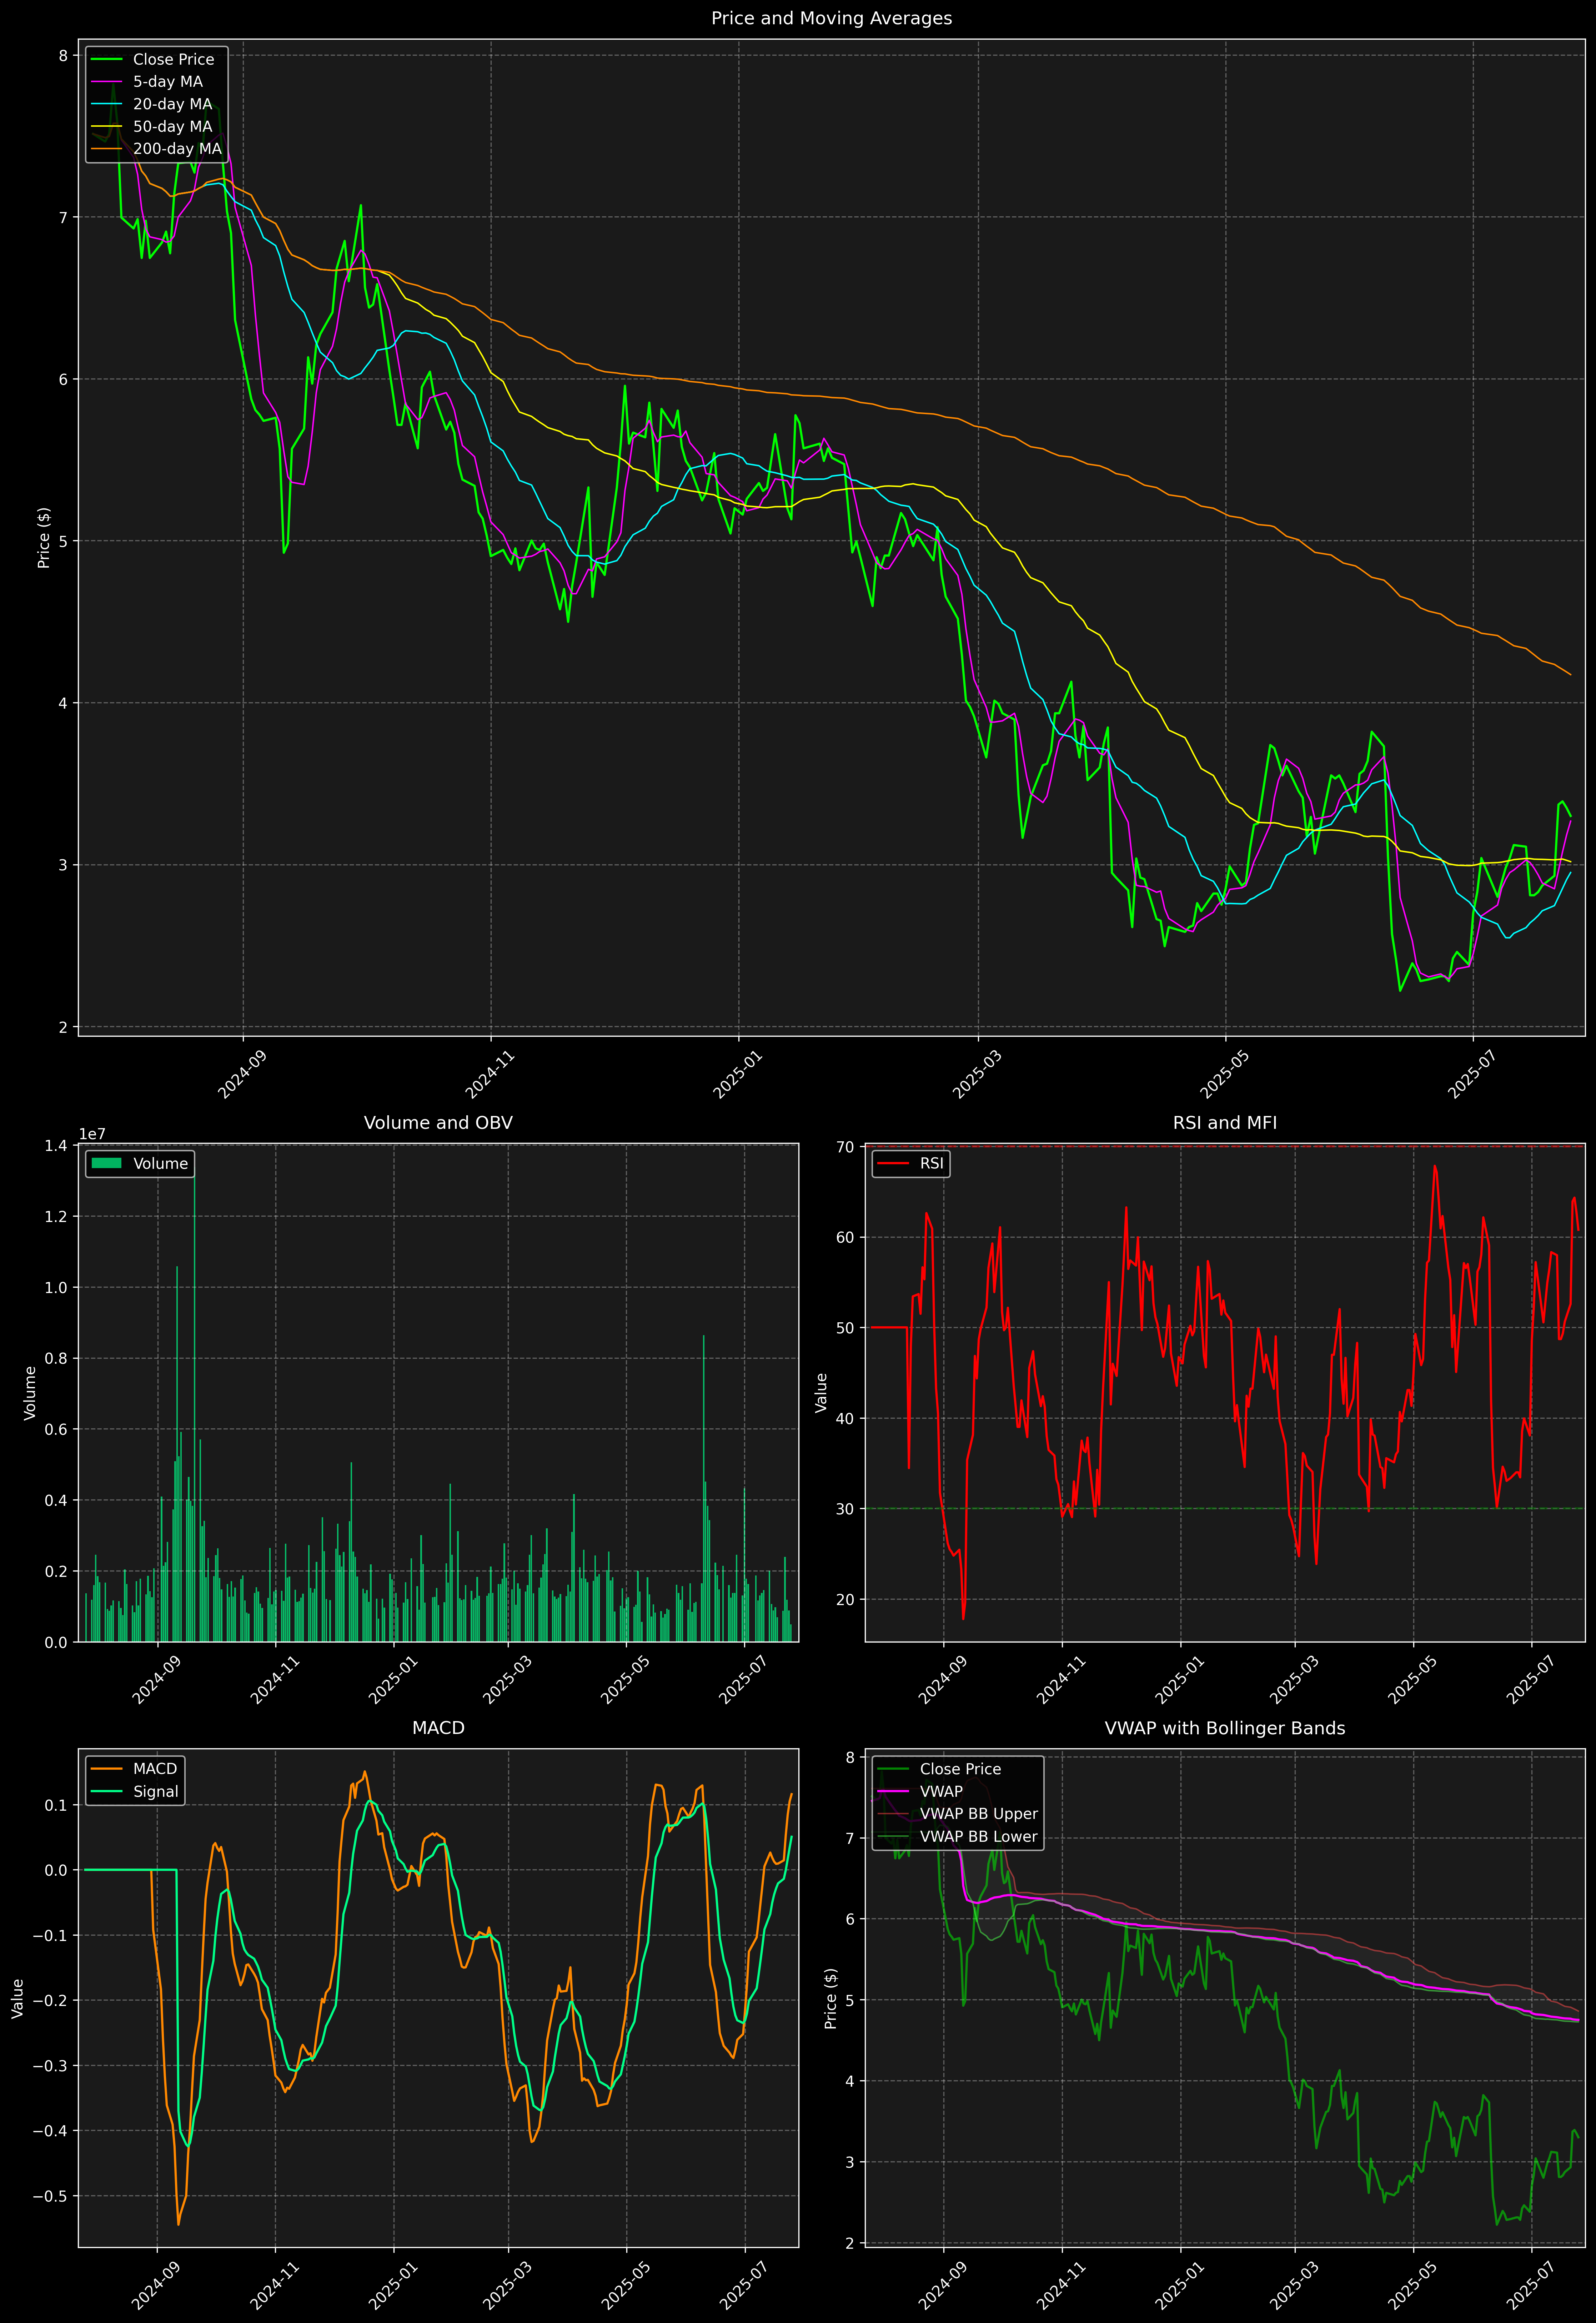Click the '20' y-axis tick of the RSI chart
This screenshot has height=2323, width=1596.
846,1600
